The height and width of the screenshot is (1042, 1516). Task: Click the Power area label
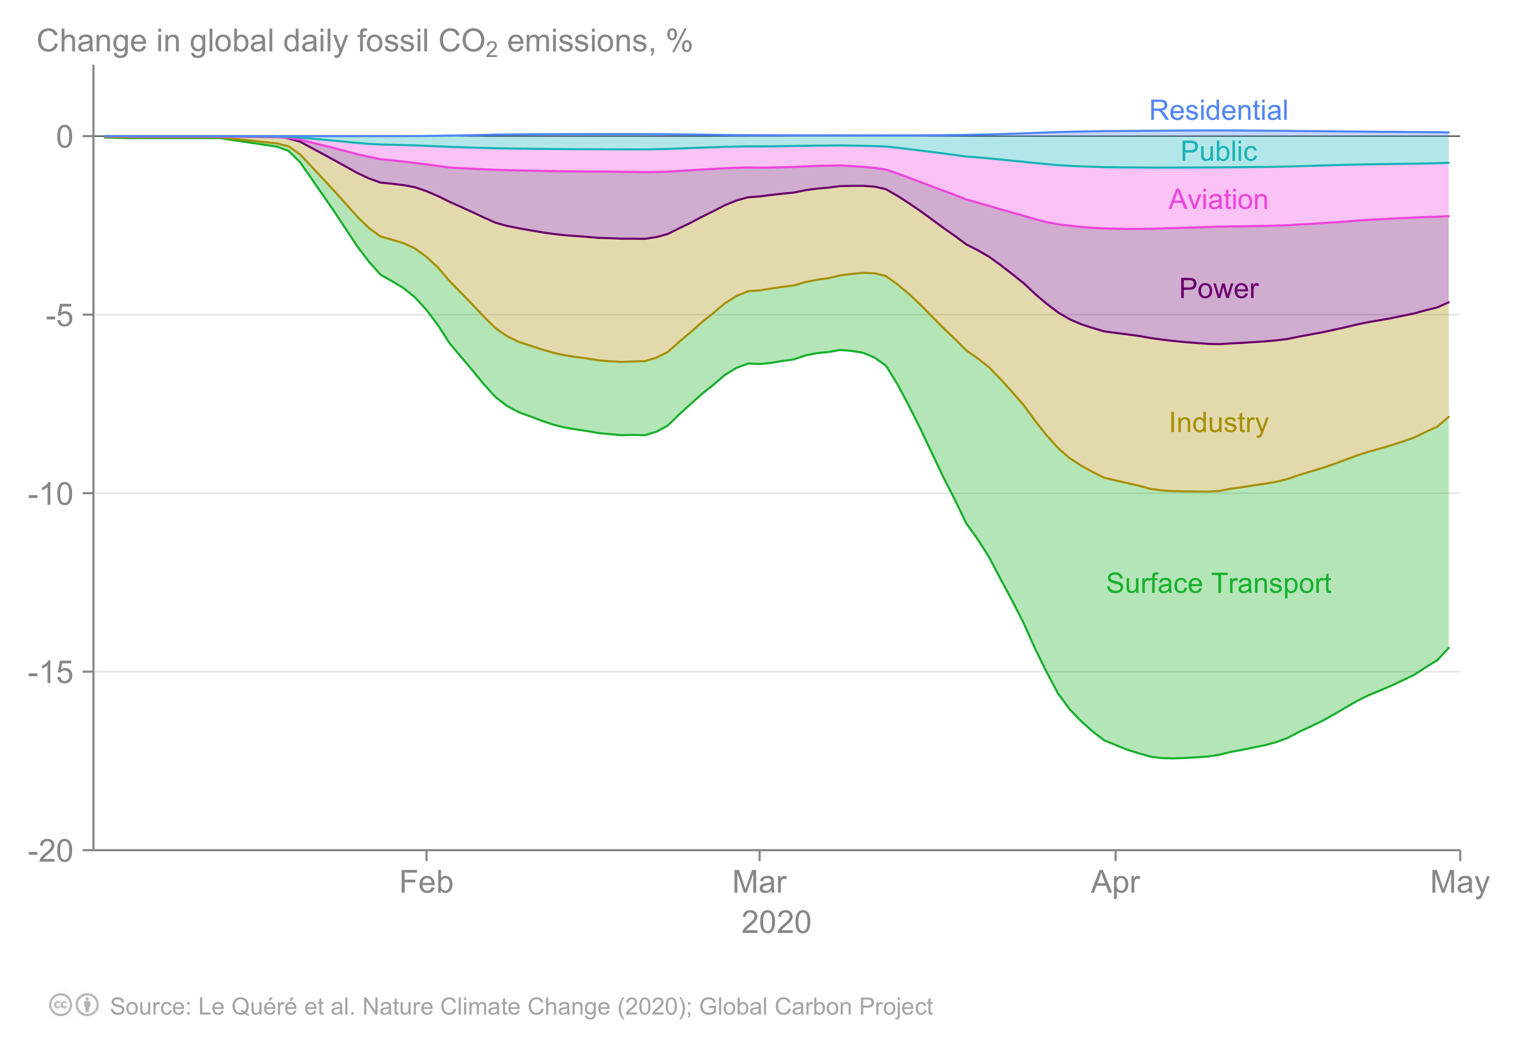(x=1218, y=289)
